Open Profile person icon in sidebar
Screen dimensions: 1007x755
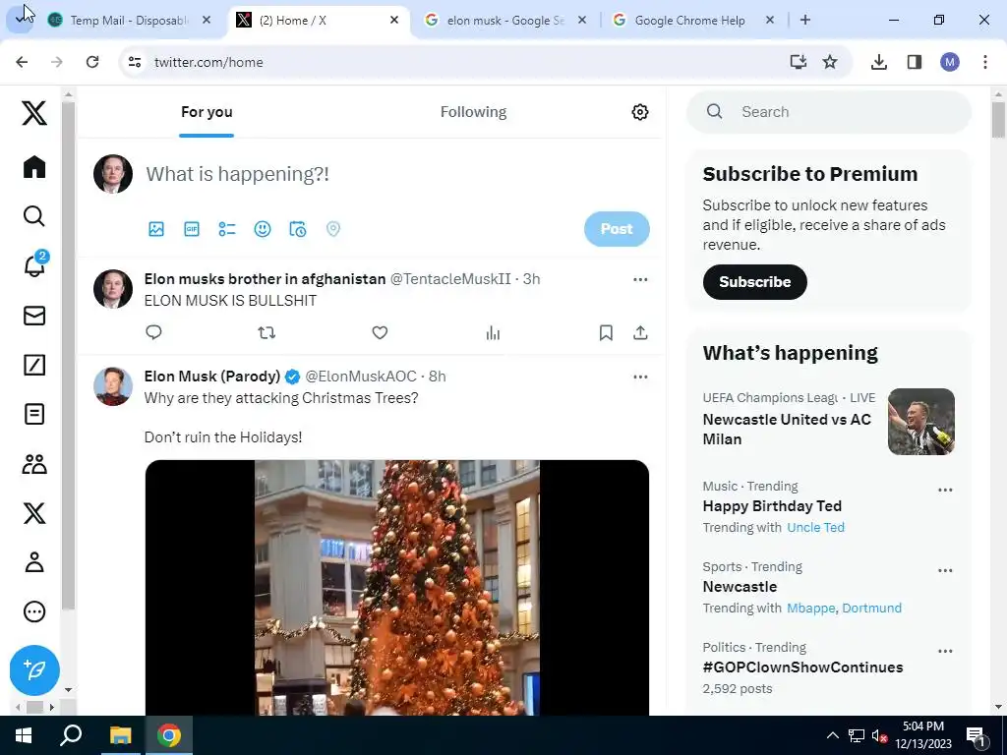[x=34, y=561]
